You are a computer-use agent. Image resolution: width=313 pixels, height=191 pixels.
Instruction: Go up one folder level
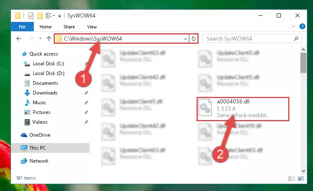tap(49, 39)
